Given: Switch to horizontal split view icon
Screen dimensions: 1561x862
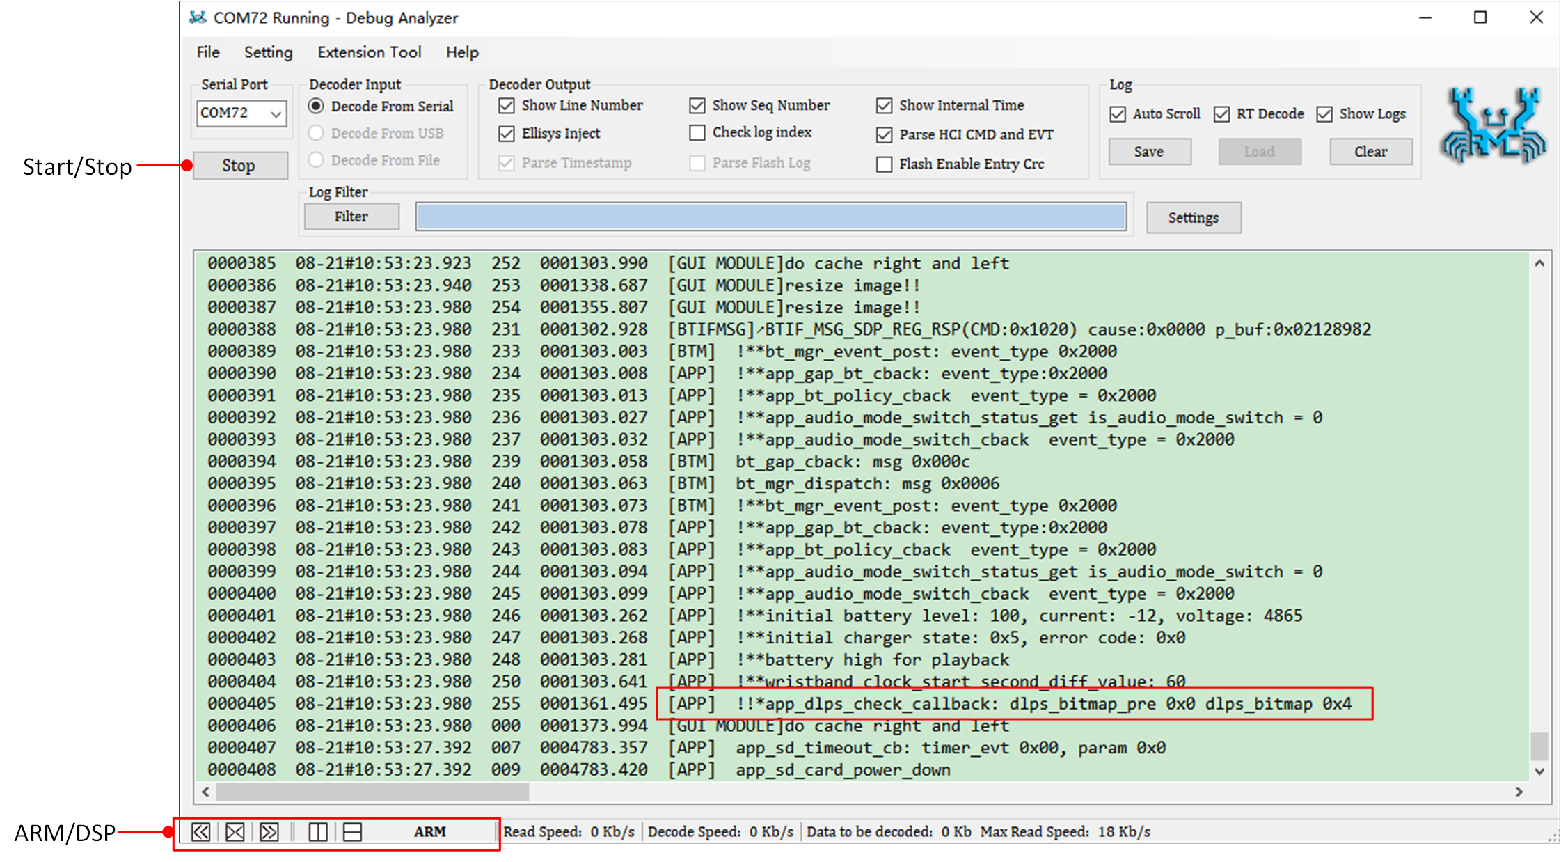Looking at the screenshot, I should tap(353, 831).
